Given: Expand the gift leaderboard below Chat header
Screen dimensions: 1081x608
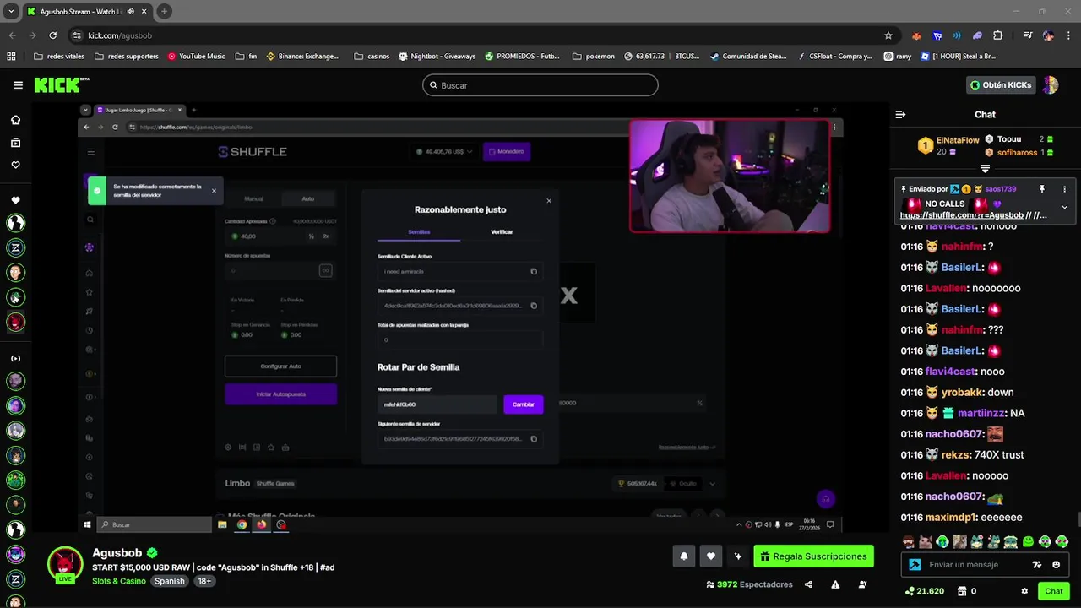Looking at the screenshot, I should point(985,169).
